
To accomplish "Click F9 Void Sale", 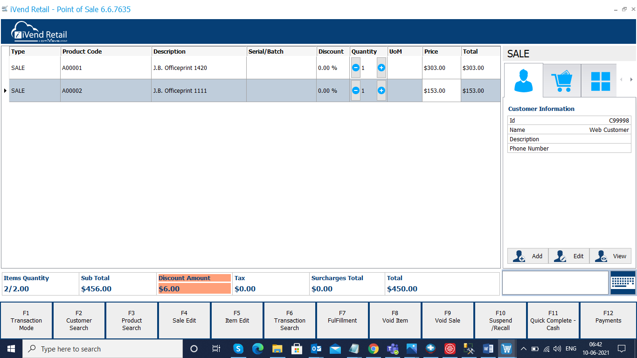I will 448,320.
